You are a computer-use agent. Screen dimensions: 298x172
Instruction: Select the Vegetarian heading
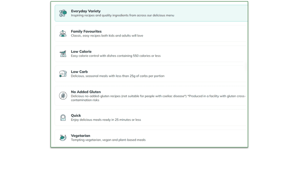pyautogui.click(x=81, y=135)
